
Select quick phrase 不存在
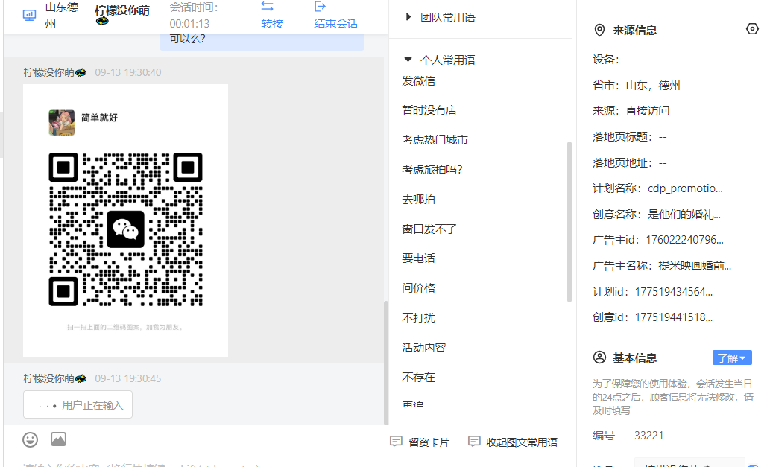pyautogui.click(x=419, y=378)
